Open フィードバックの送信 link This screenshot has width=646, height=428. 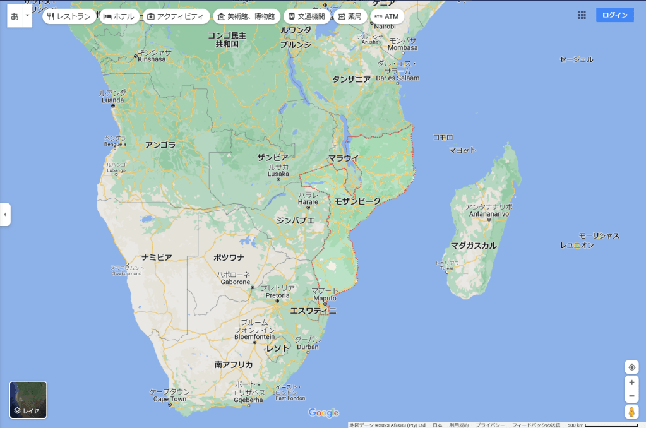[535, 425]
